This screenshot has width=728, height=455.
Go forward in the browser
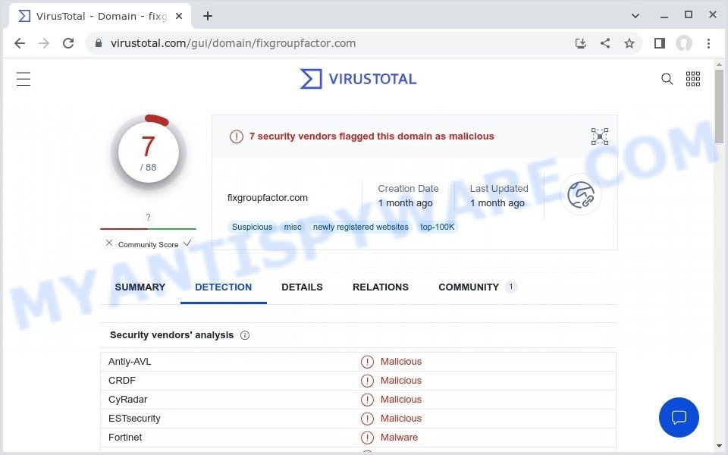point(44,43)
